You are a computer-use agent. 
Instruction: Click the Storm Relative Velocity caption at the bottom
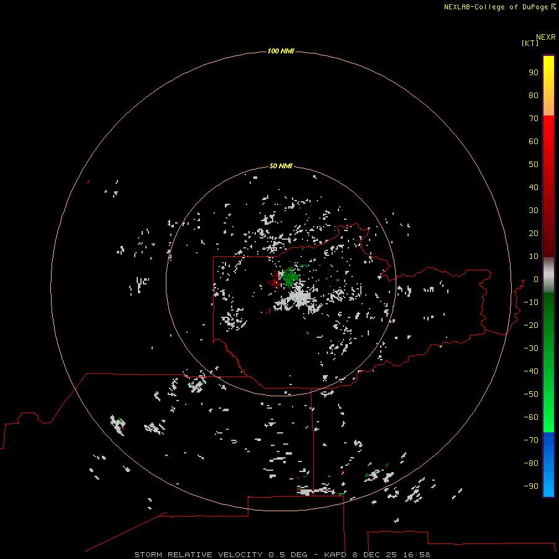[282, 555]
